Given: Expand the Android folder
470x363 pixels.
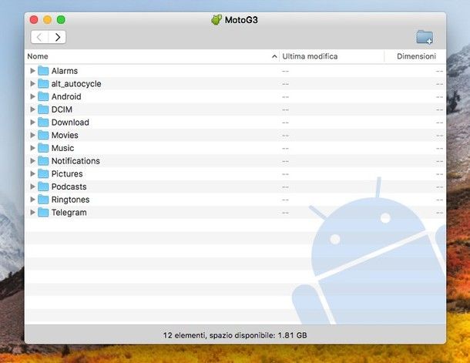Looking at the screenshot, I should click(32, 96).
